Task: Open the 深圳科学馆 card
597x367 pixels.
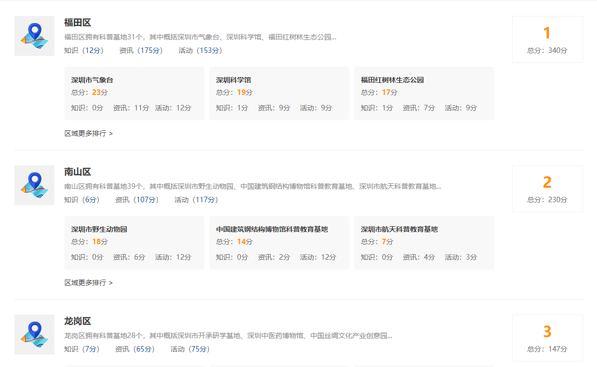Action: 279,93
